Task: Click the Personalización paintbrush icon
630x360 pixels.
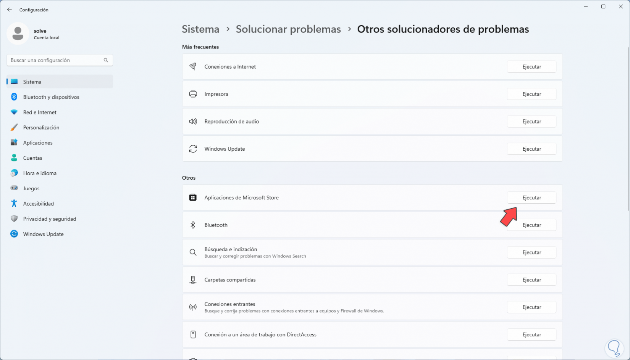Action: coord(14,127)
